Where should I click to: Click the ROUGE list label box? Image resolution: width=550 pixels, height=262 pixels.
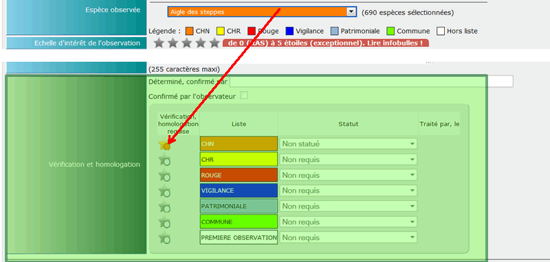[x=239, y=175]
